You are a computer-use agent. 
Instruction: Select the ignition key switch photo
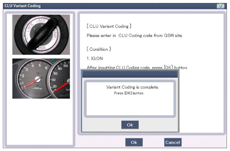(x=41, y=35)
